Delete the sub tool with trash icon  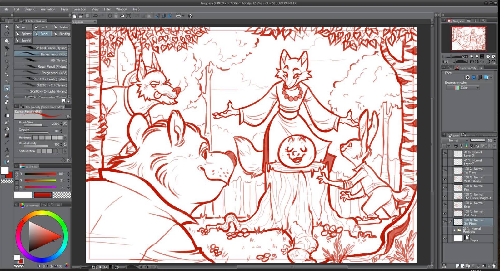click(x=69, y=101)
